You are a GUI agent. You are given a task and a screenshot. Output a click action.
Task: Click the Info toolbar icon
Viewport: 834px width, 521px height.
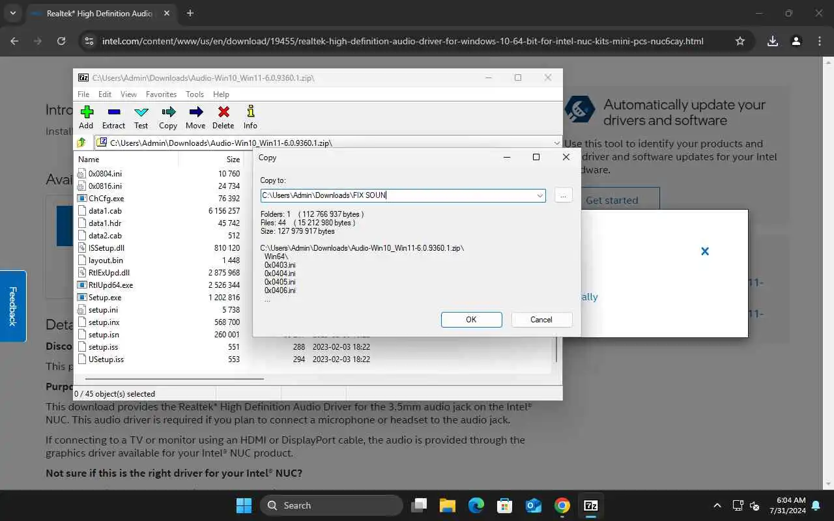[x=250, y=112]
